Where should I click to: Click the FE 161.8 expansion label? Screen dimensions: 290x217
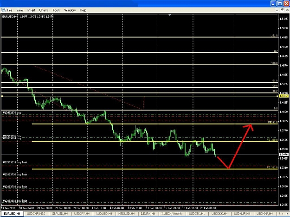(272, 167)
